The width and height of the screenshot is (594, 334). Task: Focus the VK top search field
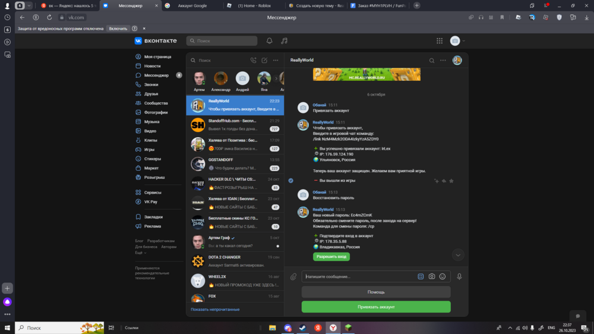(x=222, y=40)
